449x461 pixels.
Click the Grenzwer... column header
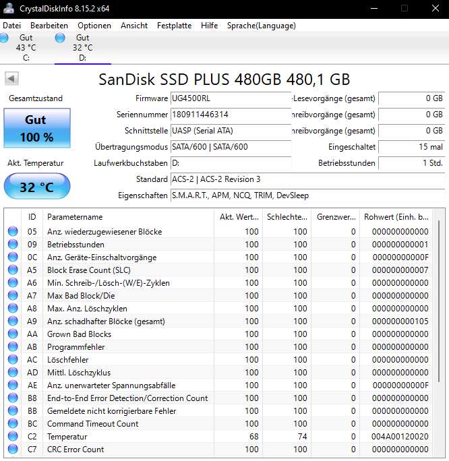click(336, 217)
